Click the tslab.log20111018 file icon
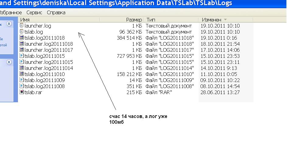Viewport: 287px width, 151px height. coord(22,38)
